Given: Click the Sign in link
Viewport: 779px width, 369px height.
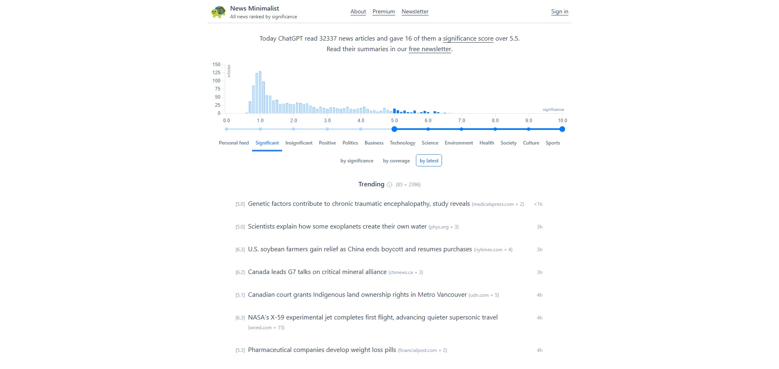Looking at the screenshot, I should click(x=559, y=12).
